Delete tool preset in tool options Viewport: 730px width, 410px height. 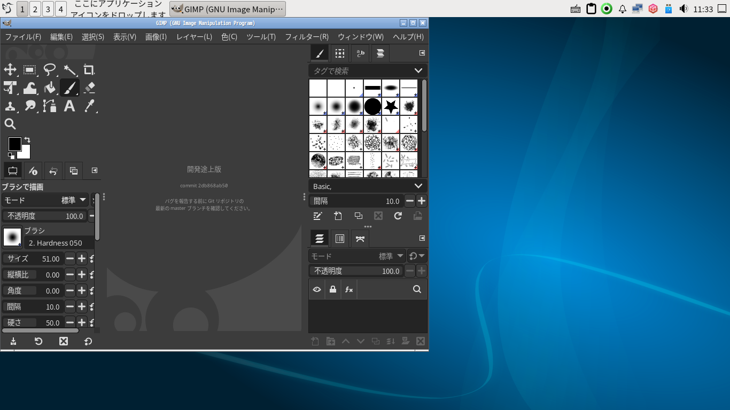(x=64, y=341)
